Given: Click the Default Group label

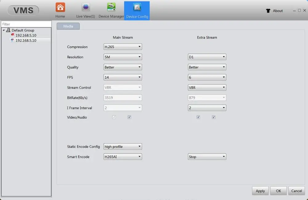Looking at the screenshot, I should tap(23, 30).
